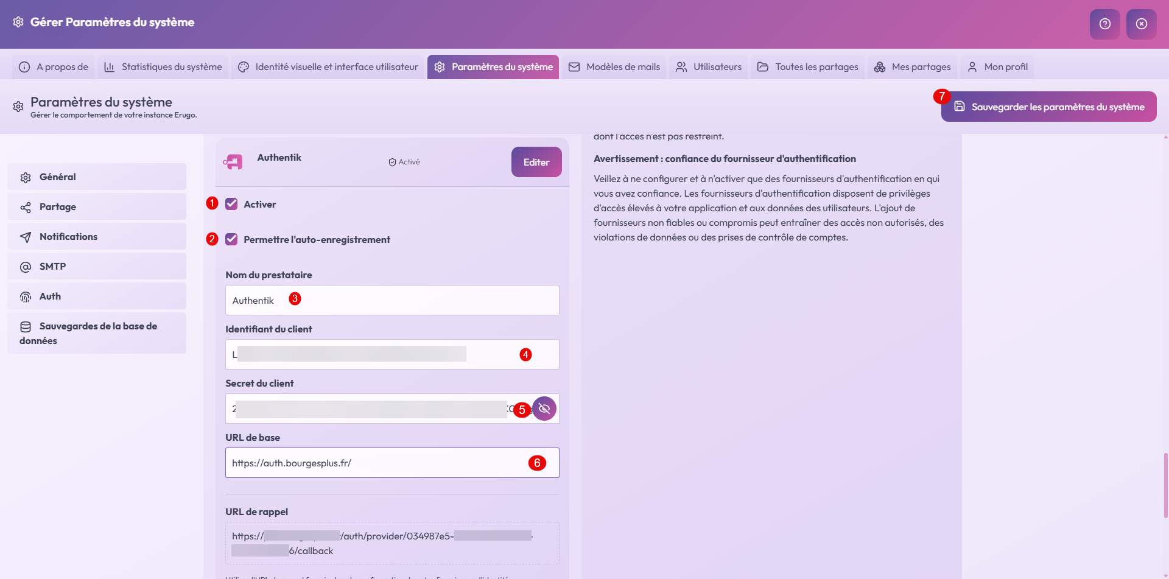Screen dimensions: 1169x579
Task: Go to Modèles de mails tab
Action: coord(614,67)
